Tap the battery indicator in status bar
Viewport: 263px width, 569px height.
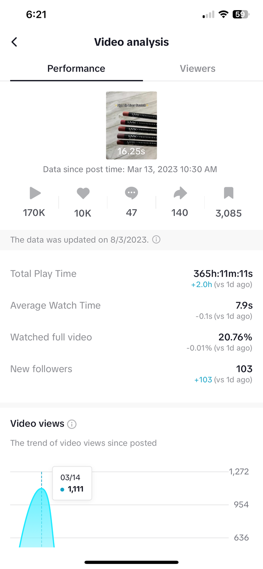click(240, 15)
